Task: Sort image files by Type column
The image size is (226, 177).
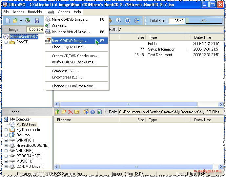Action: (165, 37)
